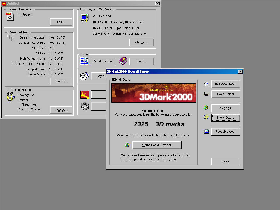The height and width of the screenshot is (210, 280).
Task: Click the grey ring icon in main window
Action: 85,106
